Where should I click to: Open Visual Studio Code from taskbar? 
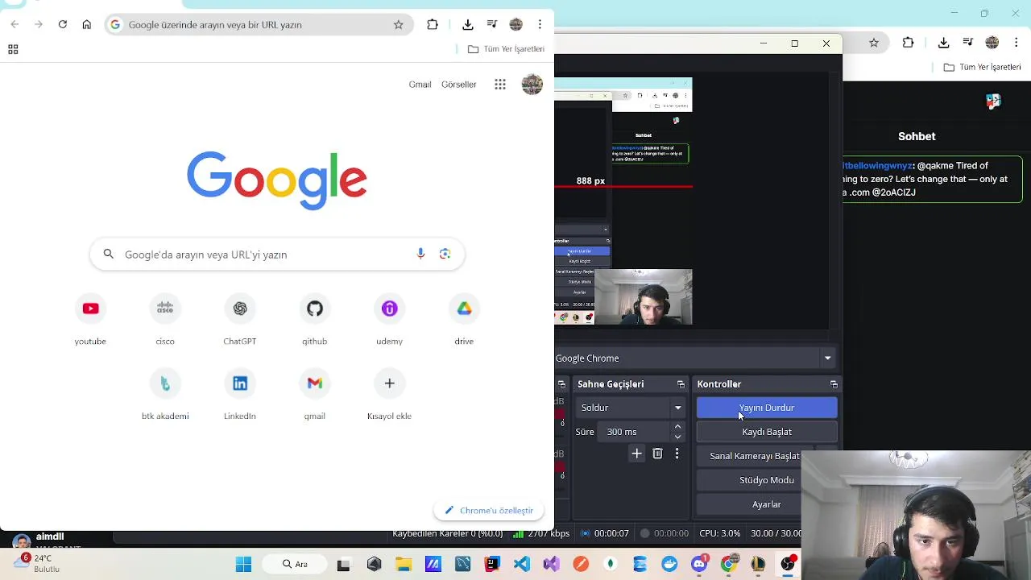(522, 564)
